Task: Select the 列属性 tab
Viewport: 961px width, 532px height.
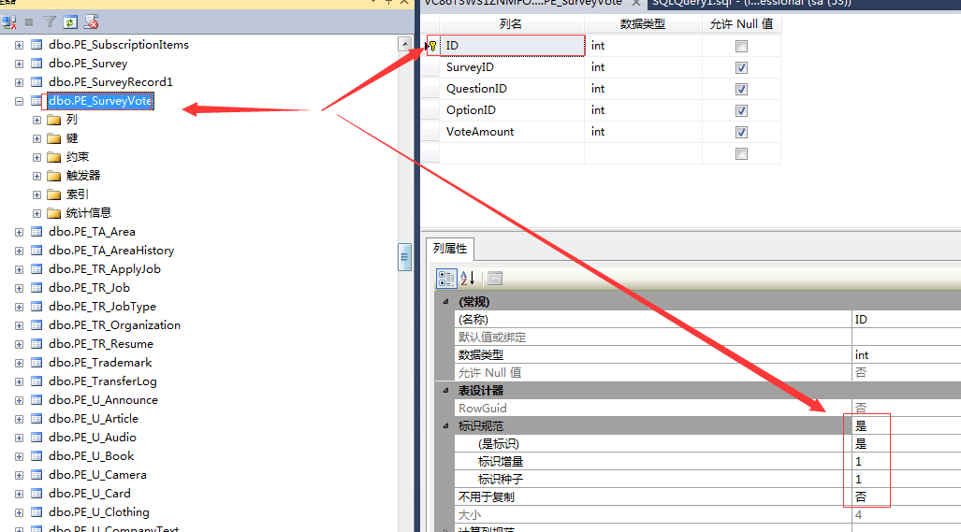Action: (451, 249)
